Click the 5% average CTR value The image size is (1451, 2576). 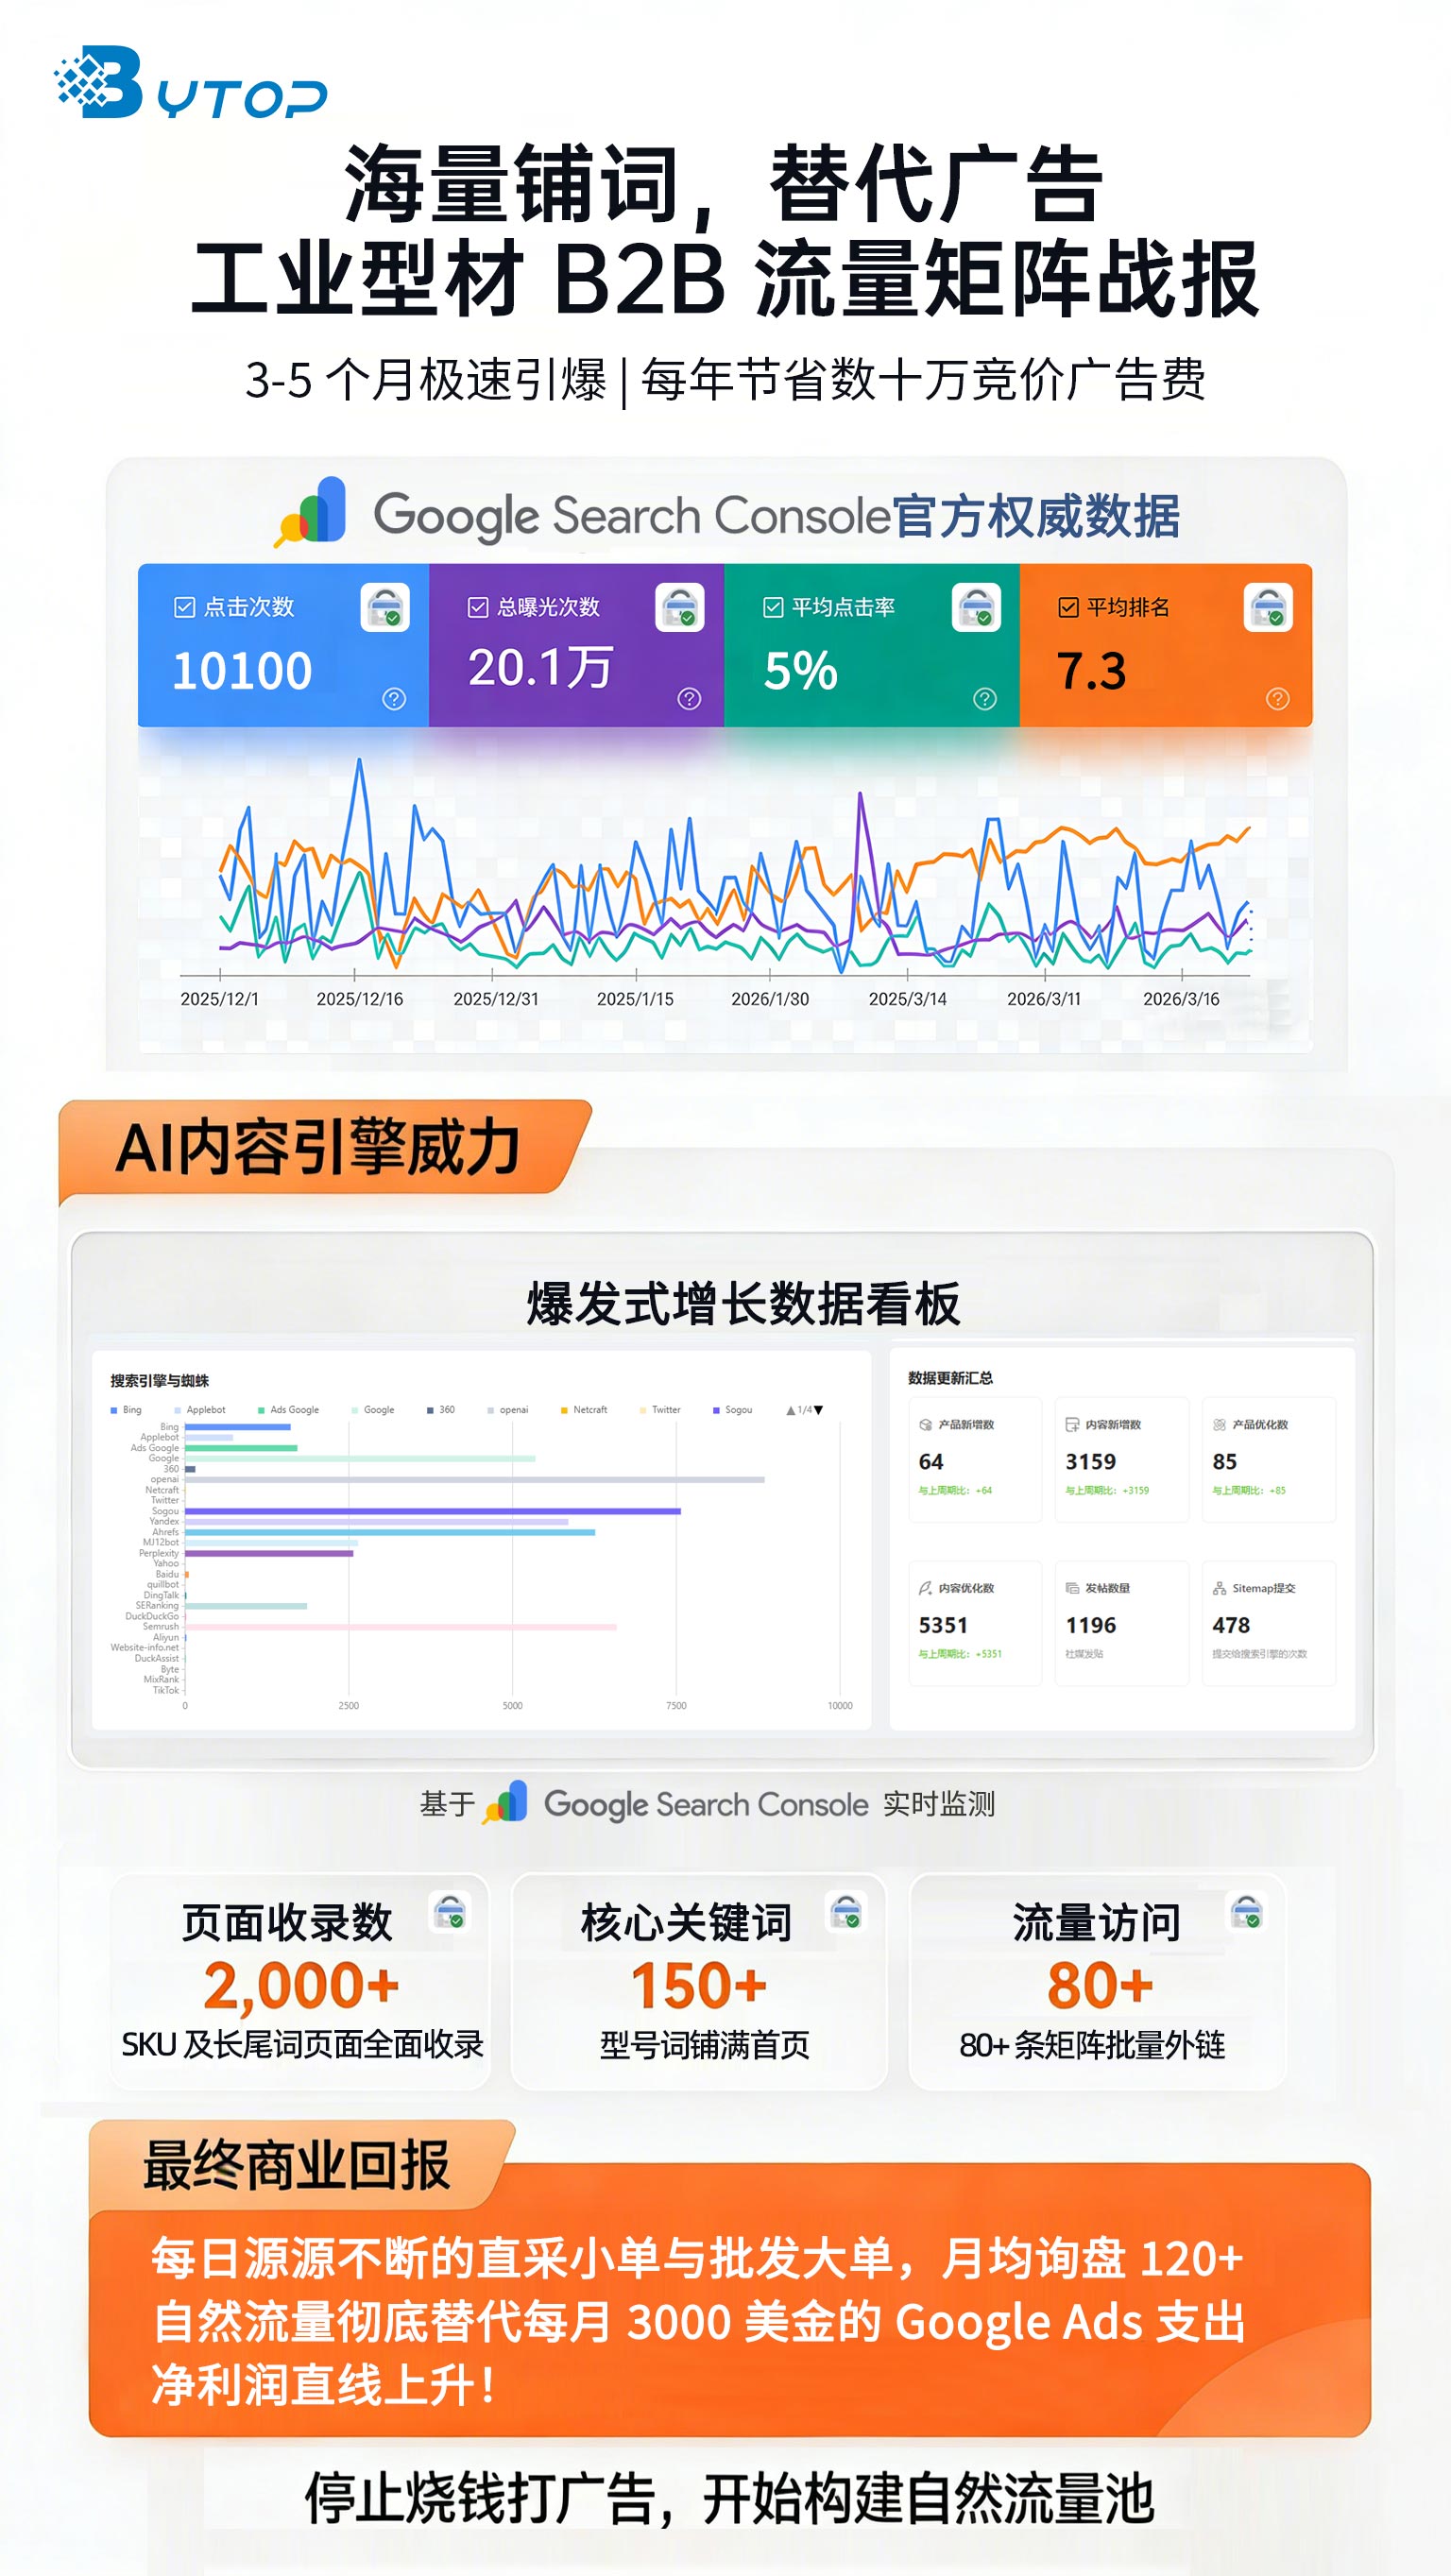pyautogui.click(x=800, y=670)
